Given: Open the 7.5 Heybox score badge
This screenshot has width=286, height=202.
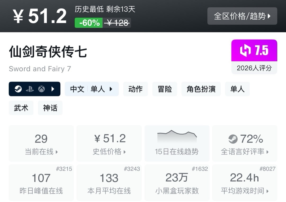Looking at the screenshot, I should 254,50.
